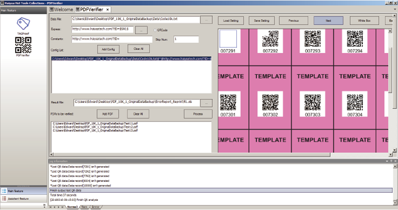Clear all entries in Config List
The image size is (398, 210).
[138, 49]
